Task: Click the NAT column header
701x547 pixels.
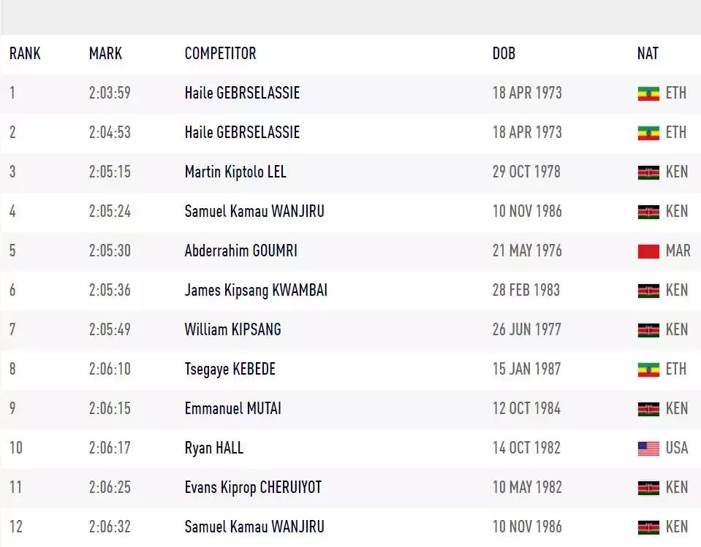Action: click(648, 53)
